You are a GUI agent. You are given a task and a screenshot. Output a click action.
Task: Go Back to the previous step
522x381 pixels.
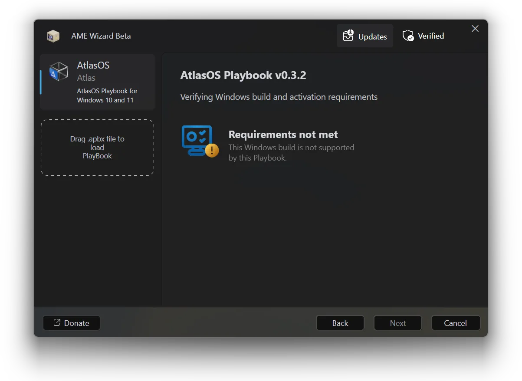340,323
